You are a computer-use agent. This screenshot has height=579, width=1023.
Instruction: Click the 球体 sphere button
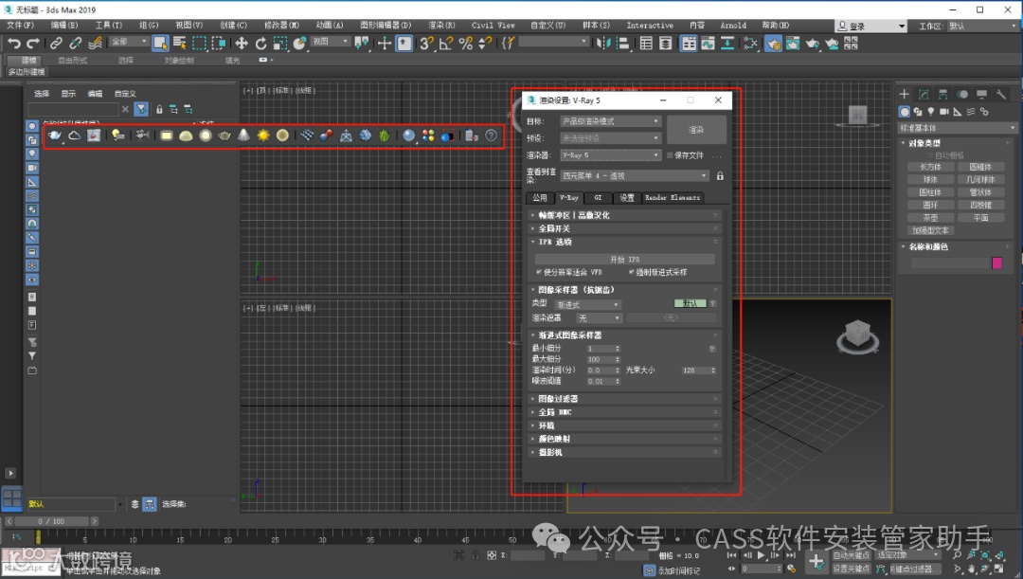(x=930, y=179)
